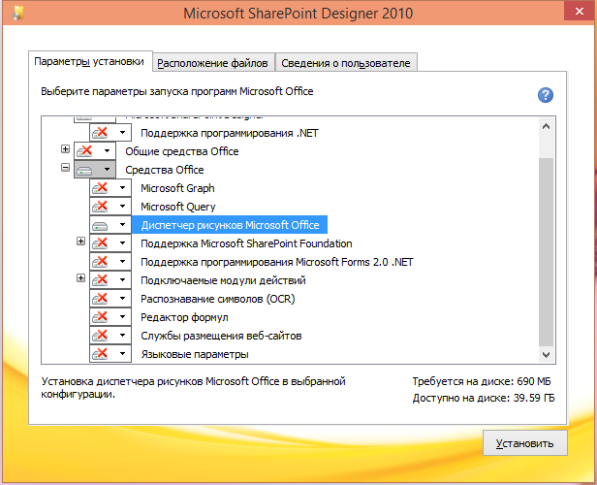Open the dropdown arrow for Подключаемые модули действий
597x485 pixels.
click(x=122, y=280)
